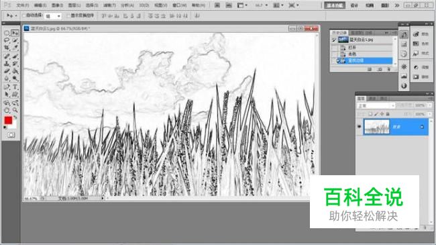The image size is (436, 245).
Task: Switch to the 路径 tab
Action: [383, 98]
